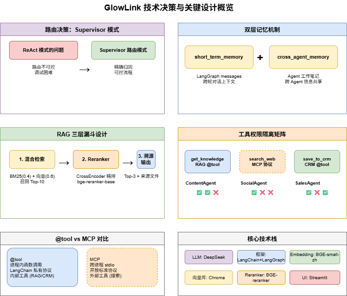Screen dimensions: 347x296
Task: Select the 向量库: Chroma chip
Action: (x=209, y=277)
